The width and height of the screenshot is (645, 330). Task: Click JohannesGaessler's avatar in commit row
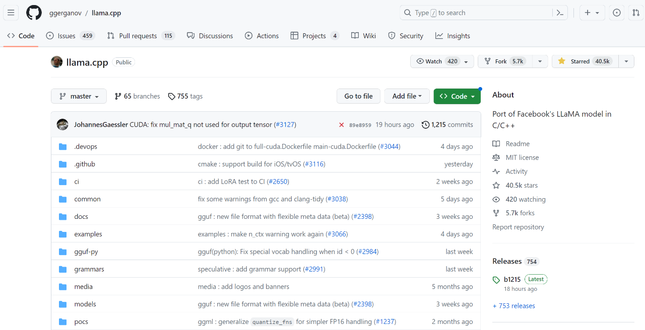[x=62, y=125]
